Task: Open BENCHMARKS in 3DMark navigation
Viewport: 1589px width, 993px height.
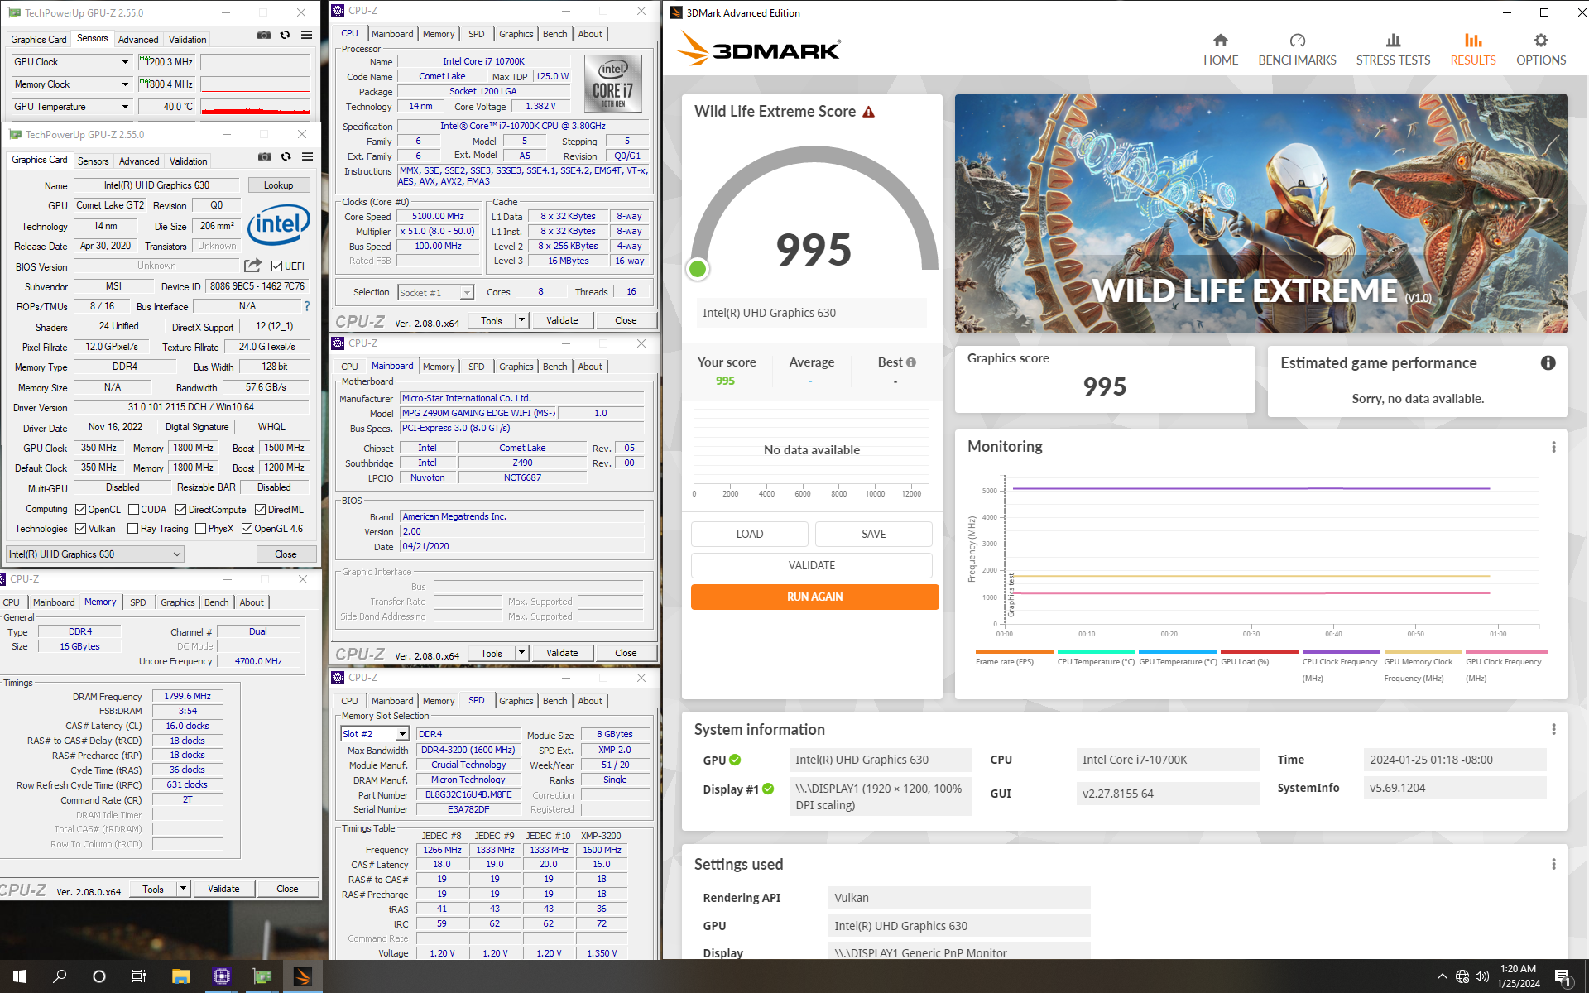Action: click(x=1297, y=50)
